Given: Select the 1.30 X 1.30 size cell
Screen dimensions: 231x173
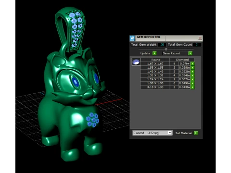Looking at the screenshot, I should (x=155, y=83).
